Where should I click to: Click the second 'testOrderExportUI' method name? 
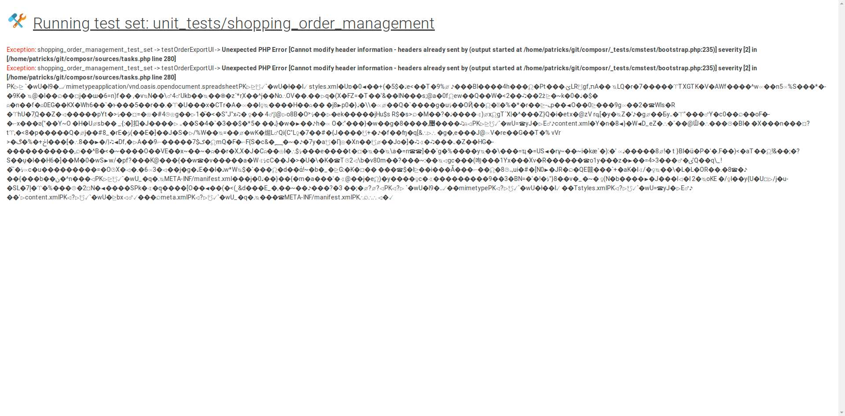coord(187,68)
